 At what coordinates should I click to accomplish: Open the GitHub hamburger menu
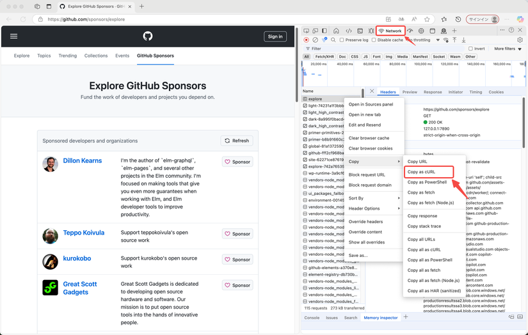click(x=14, y=36)
